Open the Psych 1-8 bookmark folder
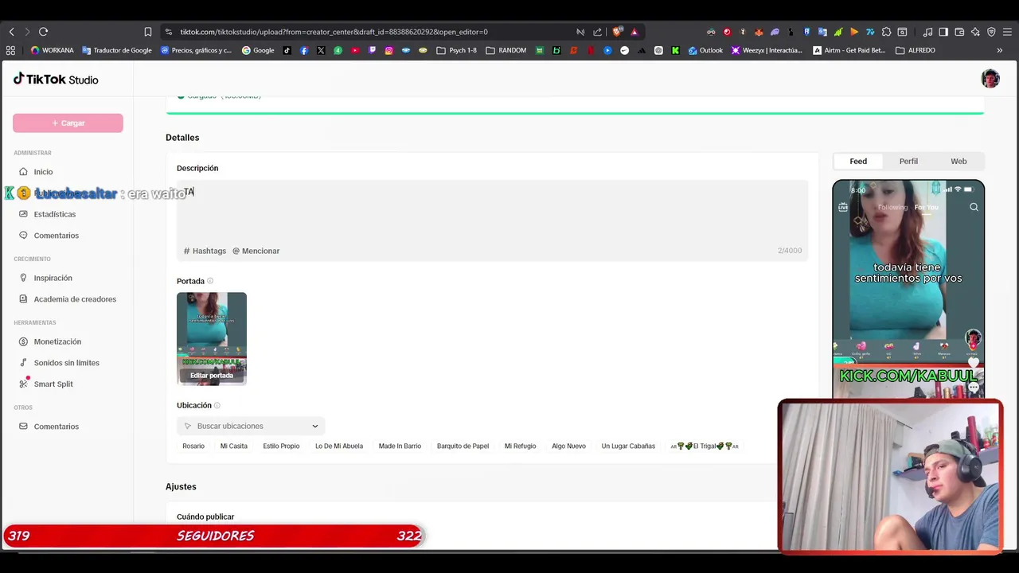Screen dimensions: 1019x573 456,50
